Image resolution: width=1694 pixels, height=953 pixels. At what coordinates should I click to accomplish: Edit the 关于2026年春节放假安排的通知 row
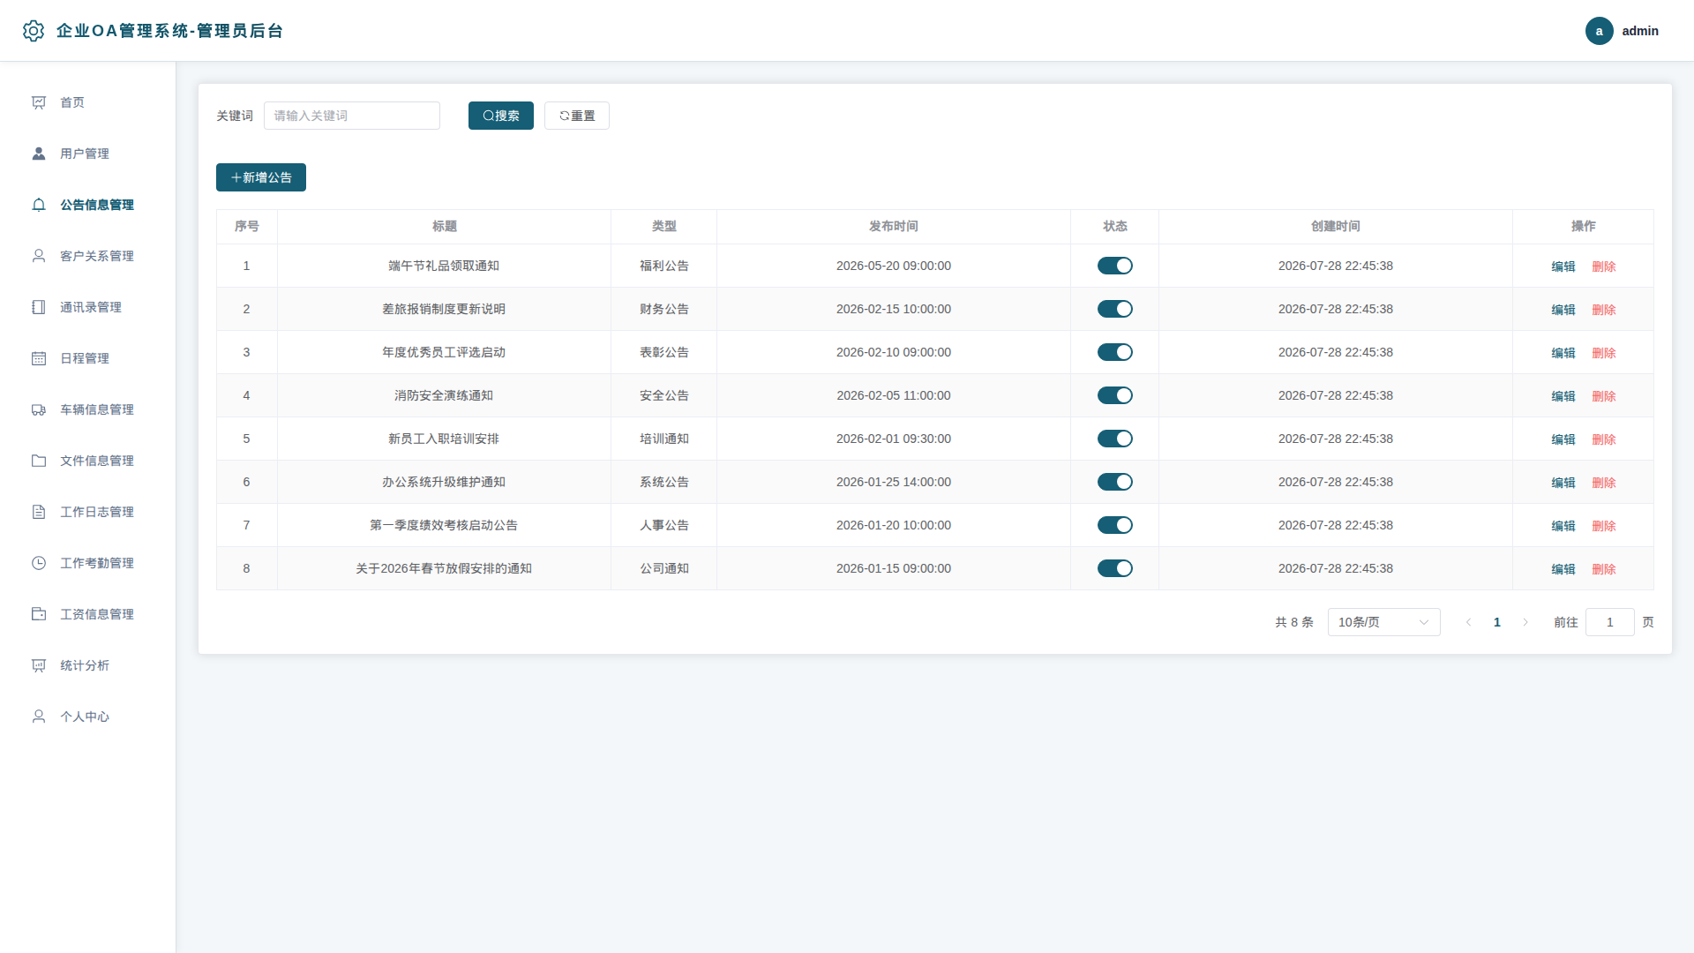pyautogui.click(x=1563, y=569)
